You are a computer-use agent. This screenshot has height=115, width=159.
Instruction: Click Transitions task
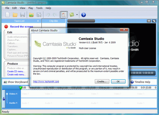tap(13, 46)
